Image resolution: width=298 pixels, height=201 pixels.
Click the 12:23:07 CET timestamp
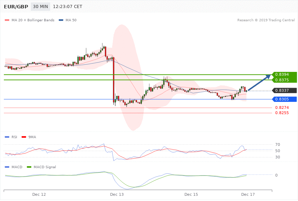click(67, 7)
